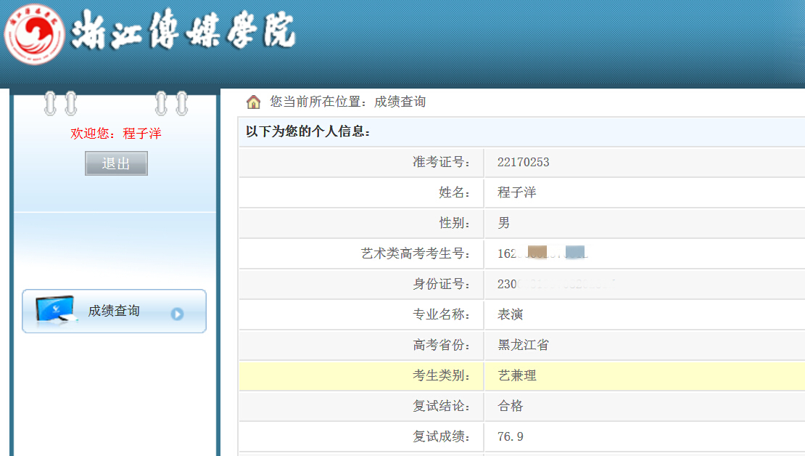Click the right pair of binder rings

point(171,103)
